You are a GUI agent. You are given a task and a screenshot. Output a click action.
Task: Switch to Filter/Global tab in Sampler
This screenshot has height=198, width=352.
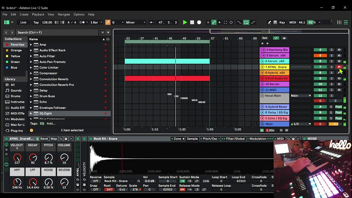point(234,139)
